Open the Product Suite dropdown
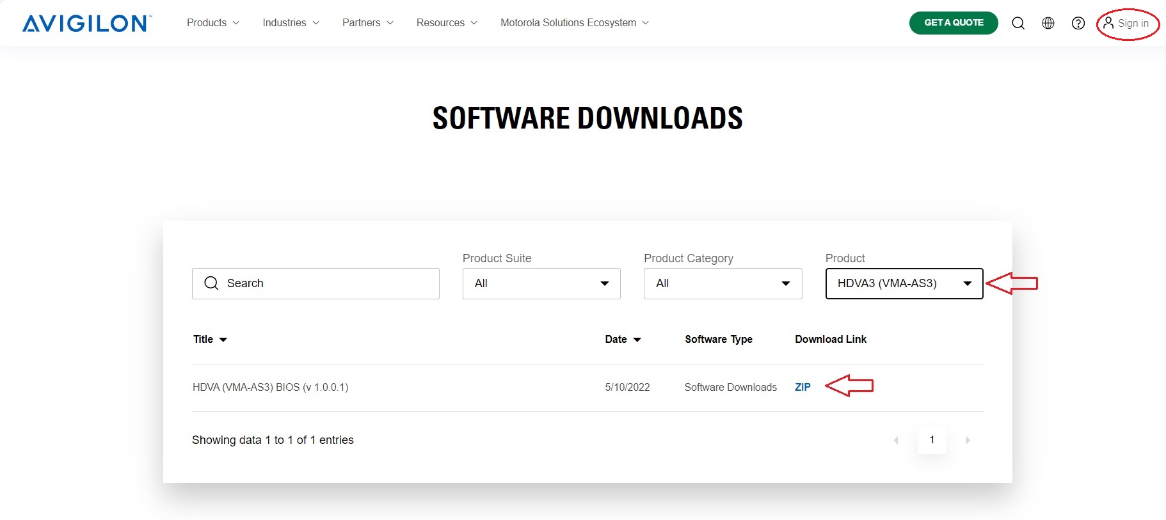Screen dimensions: 1166x520 pyautogui.click(x=541, y=283)
